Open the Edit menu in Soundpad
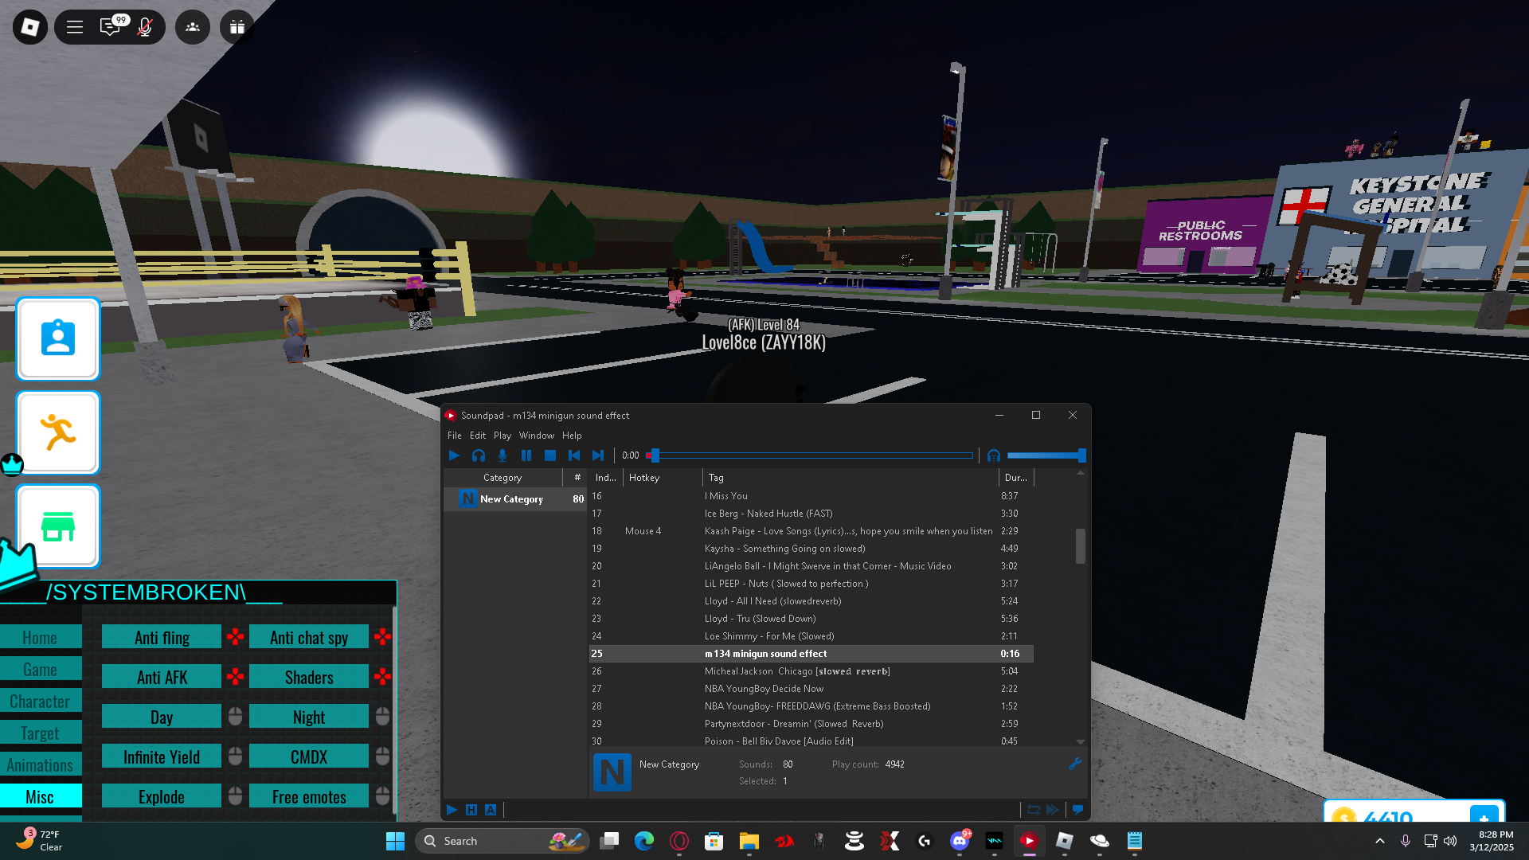1529x860 pixels. coord(478,436)
